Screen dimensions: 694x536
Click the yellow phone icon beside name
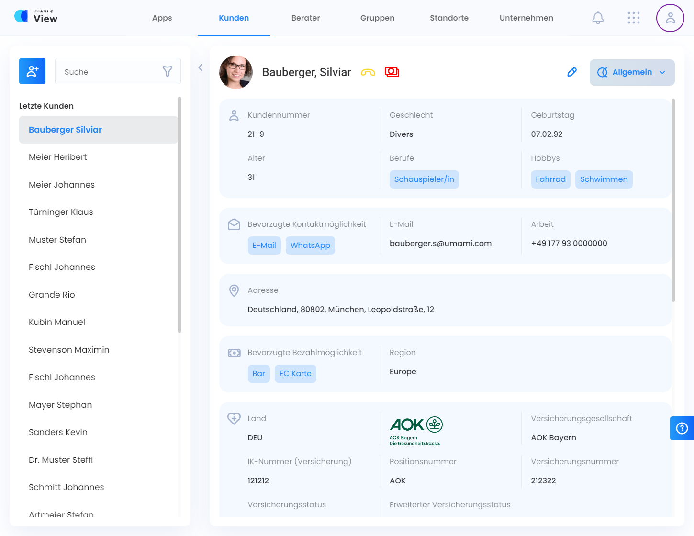368,72
